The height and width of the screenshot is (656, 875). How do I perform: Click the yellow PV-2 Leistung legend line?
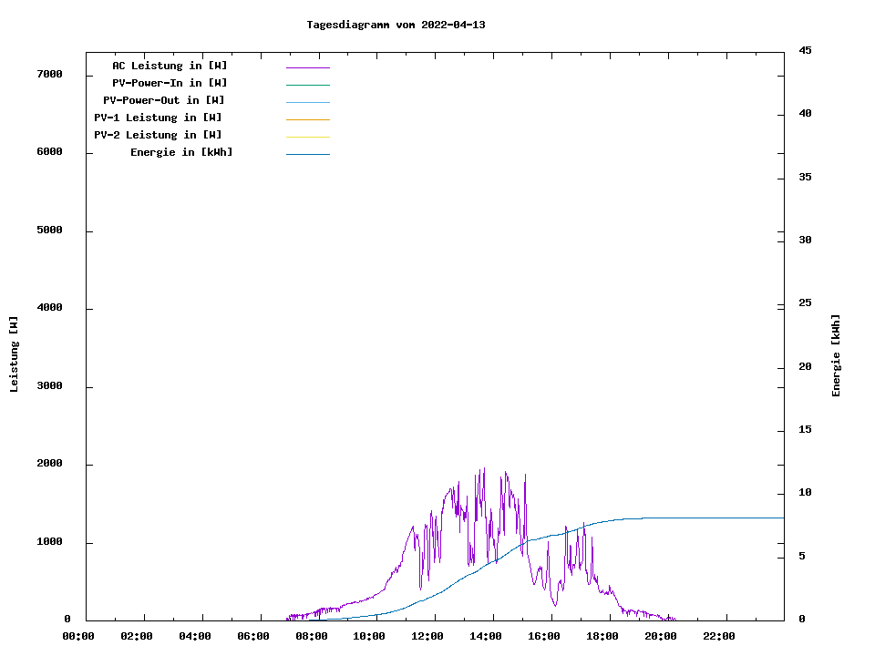[x=307, y=137]
